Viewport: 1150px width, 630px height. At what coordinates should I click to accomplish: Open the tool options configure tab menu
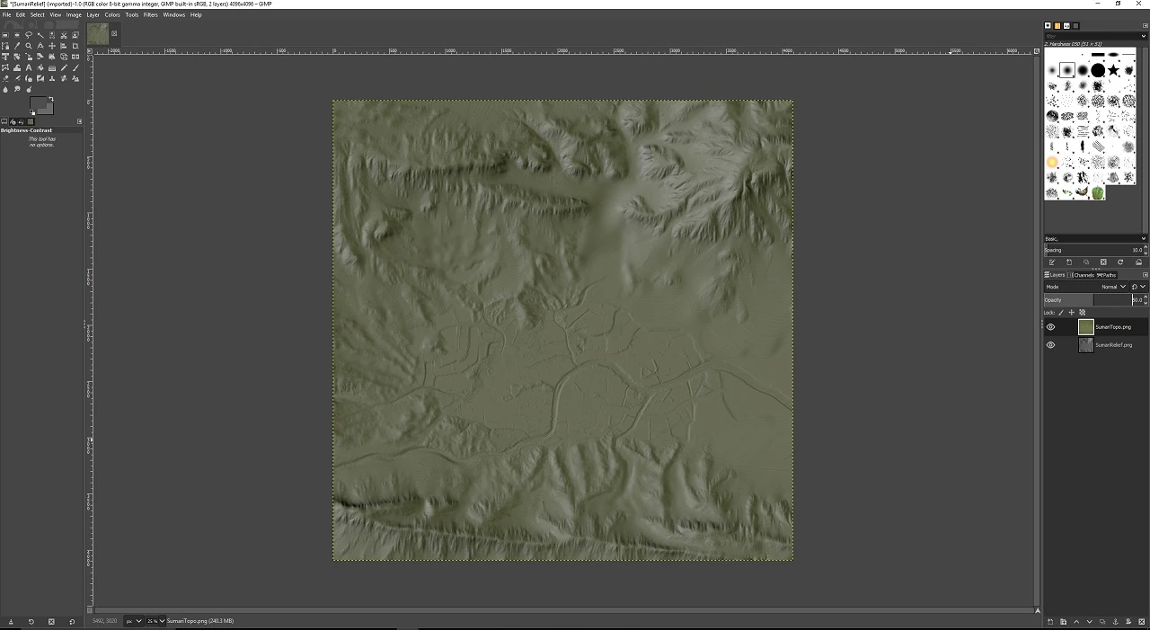click(x=79, y=121)
